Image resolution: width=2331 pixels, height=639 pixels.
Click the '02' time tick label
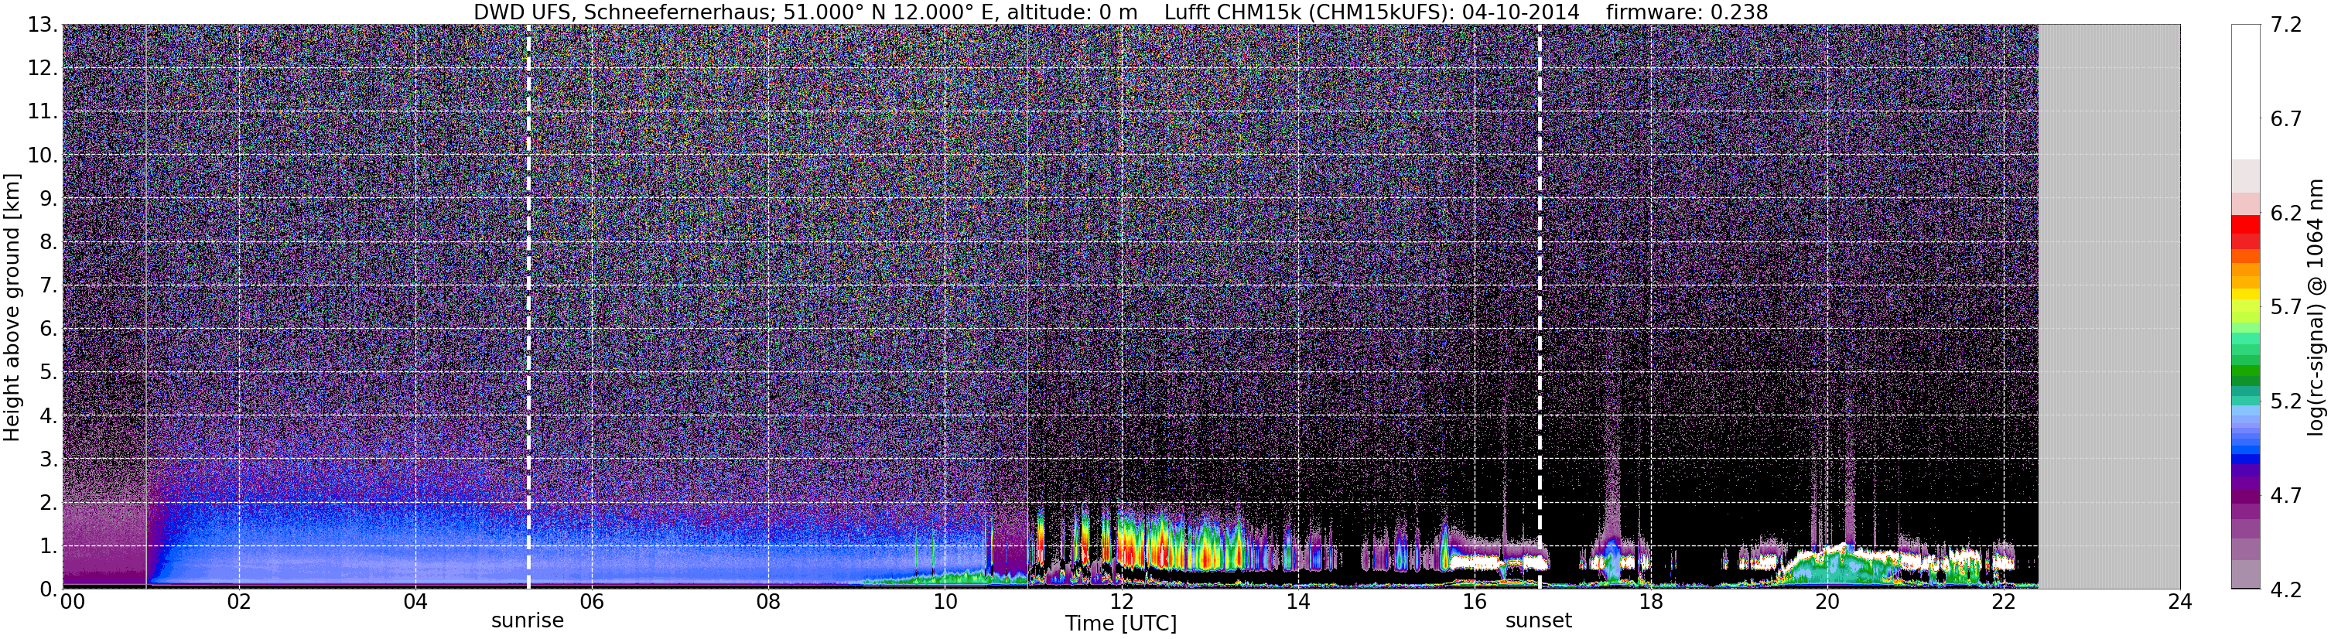point(238,602)
